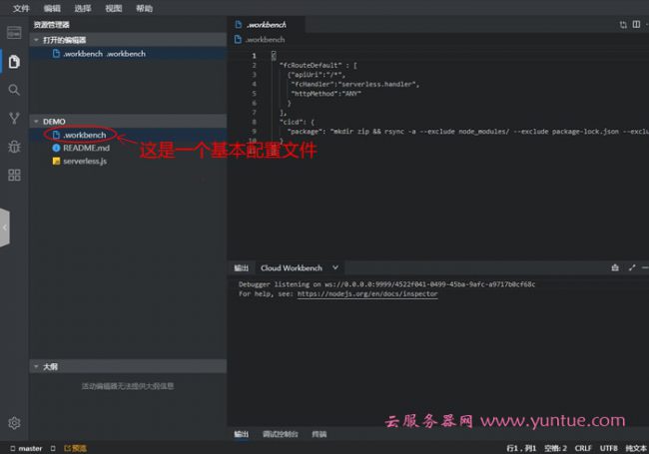Open the Cloud Workbench output channel dropdown
This screenshot has width=649, height=454.
click(335, 267)
